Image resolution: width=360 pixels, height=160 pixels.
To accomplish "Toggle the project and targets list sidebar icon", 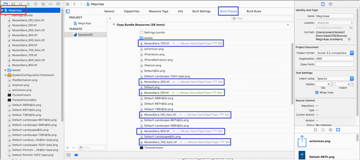I will point(67,11).
